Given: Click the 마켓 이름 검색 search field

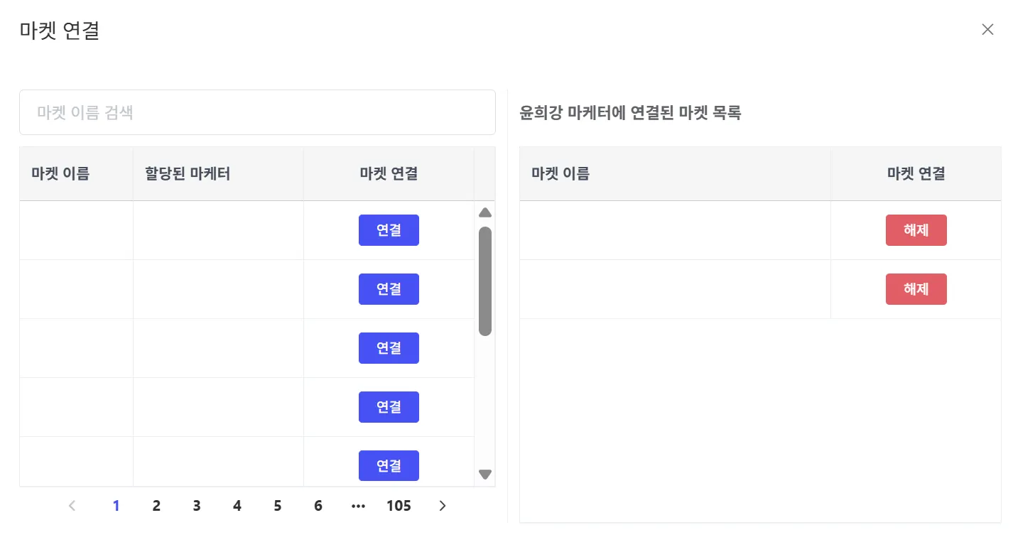Looking at the screenshot, I should pos(257,112).
